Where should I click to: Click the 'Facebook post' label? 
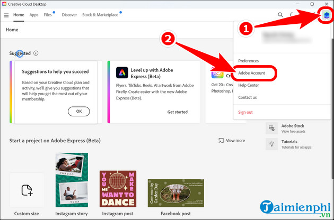tap(175, 214)
